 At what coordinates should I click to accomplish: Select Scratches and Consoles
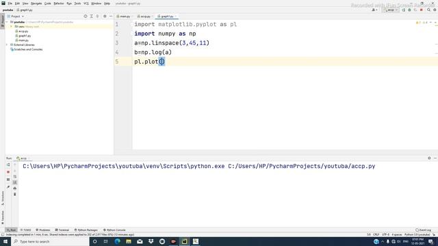(x=27, y=49)
